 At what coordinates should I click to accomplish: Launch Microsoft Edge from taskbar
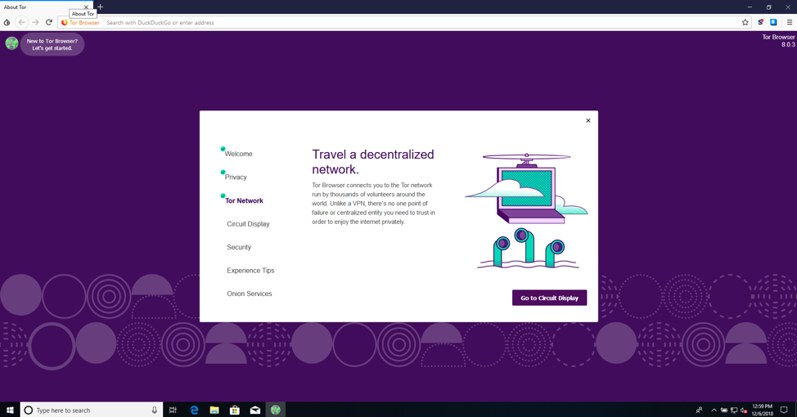[x=194, y=410]
